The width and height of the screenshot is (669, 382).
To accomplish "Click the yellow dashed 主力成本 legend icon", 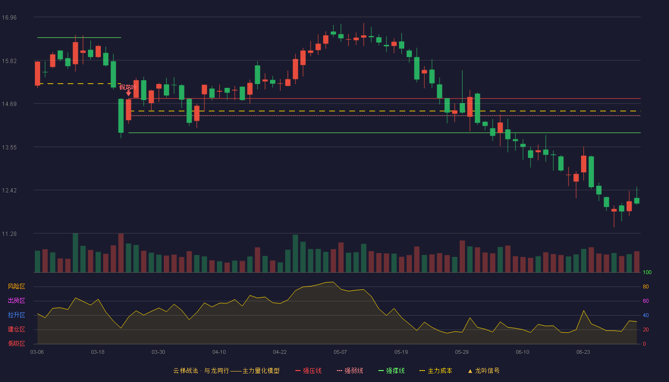I will pos(422,371).
